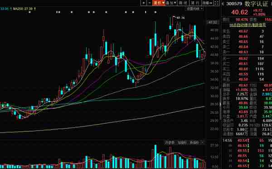Click the first white event dot above the chart

tap(29, 12)
